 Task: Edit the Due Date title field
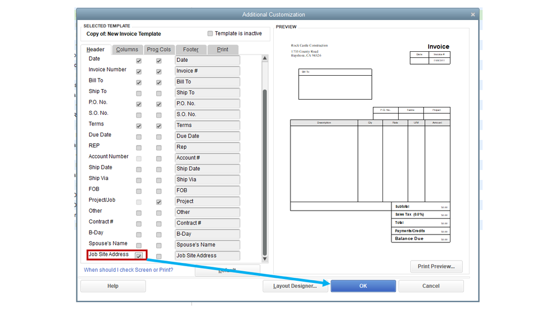(x=207, y=136)
